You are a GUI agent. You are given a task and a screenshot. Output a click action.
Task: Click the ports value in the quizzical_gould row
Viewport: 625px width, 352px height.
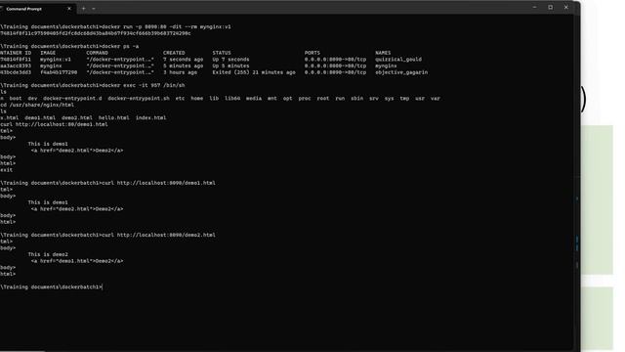tap(335, 60)
